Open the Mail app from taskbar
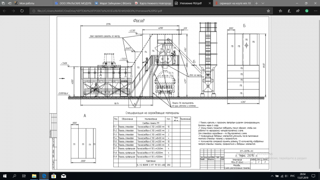 64,176
